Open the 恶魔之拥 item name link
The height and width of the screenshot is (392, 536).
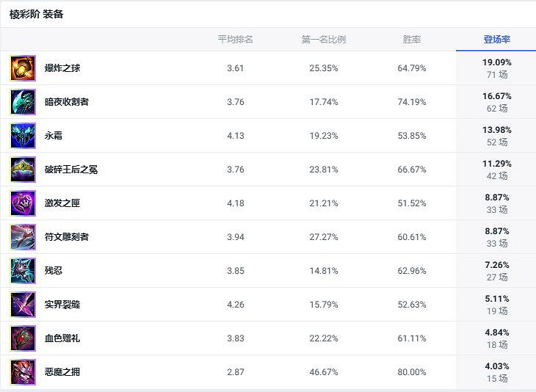pyautogui.click(x=62, y=372)
